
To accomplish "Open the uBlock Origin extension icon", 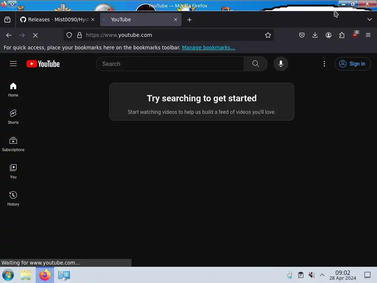I will pyautogui.click(x=355, y=35).
